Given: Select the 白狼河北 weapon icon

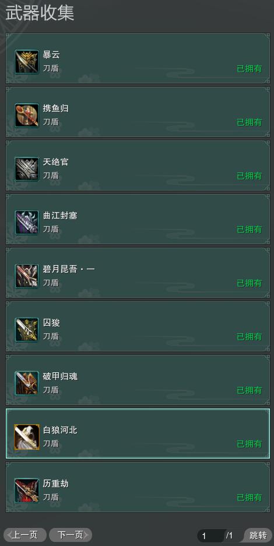Looking at the screenshot, I should click(x=27, y=437).
